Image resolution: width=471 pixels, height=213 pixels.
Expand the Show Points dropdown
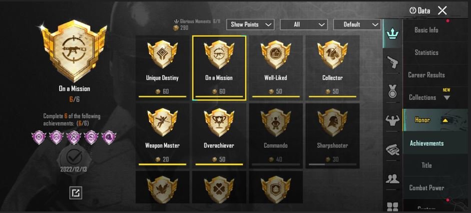pos(250,24)
